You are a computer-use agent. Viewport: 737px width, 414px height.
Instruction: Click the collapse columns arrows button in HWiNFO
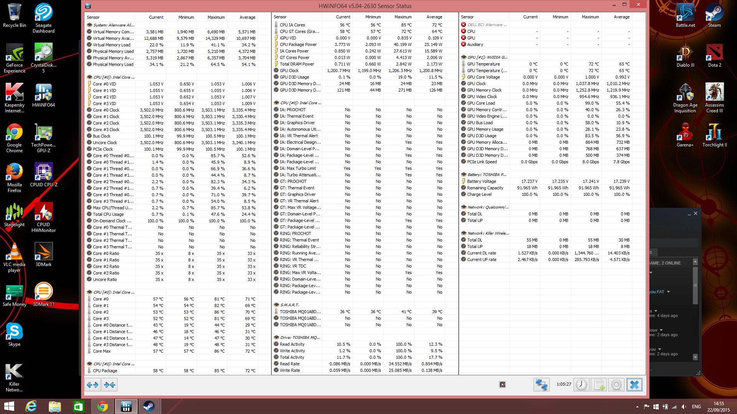(109, 384)
